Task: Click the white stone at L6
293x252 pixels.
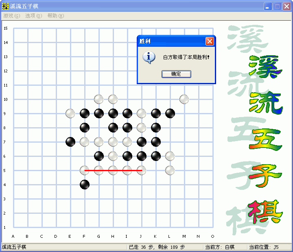Action: pos(170,156)
